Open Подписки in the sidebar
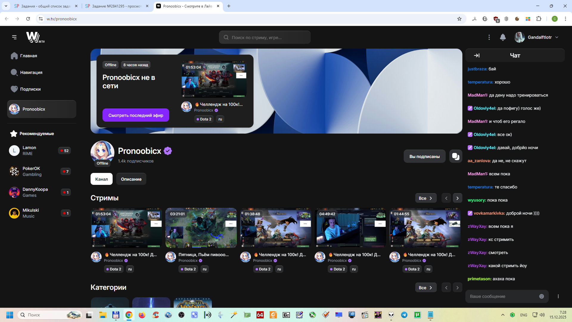572x322 pixels. pos(30,89)
